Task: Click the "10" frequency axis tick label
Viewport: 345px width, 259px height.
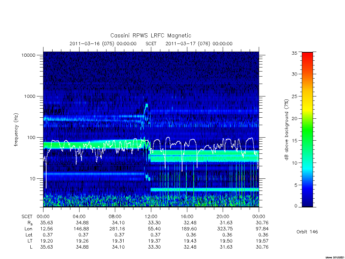Action: [33, 179]
